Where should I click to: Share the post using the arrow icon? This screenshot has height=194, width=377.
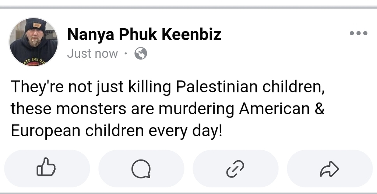pyautogui.click(x=330, y=169)
